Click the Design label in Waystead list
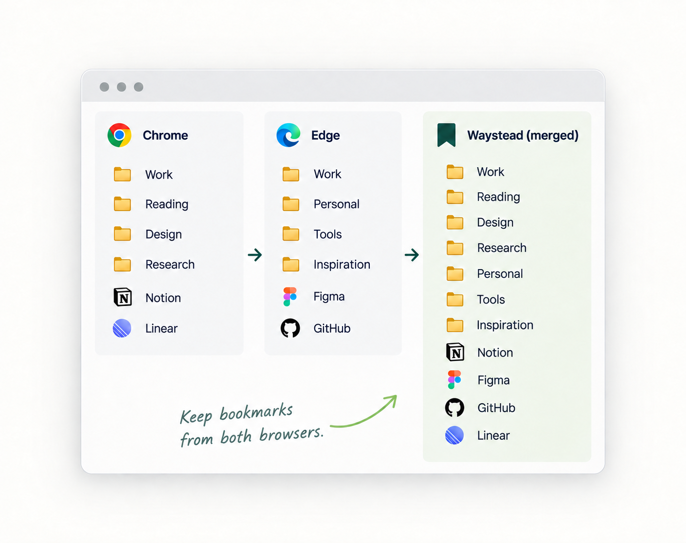Image resolution: width=686 pixels, height=543 pixels. (495, 223)
